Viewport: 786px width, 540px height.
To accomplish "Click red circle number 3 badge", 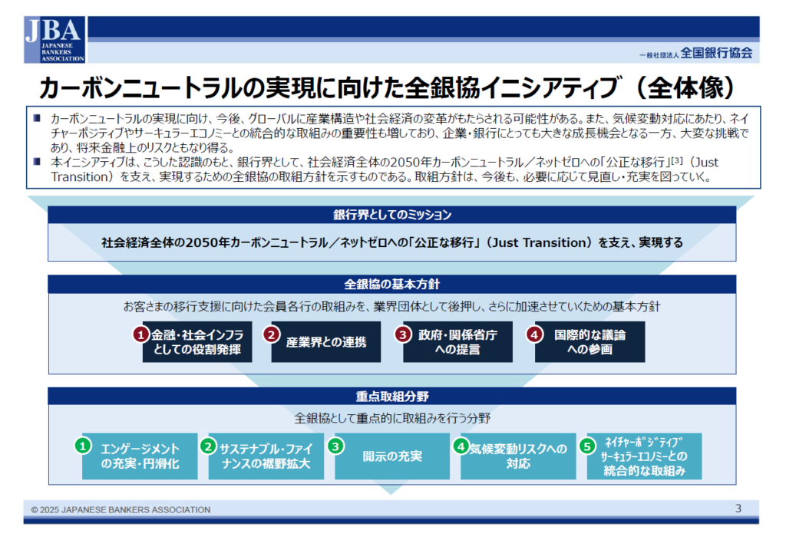I will tap(403, 334).
